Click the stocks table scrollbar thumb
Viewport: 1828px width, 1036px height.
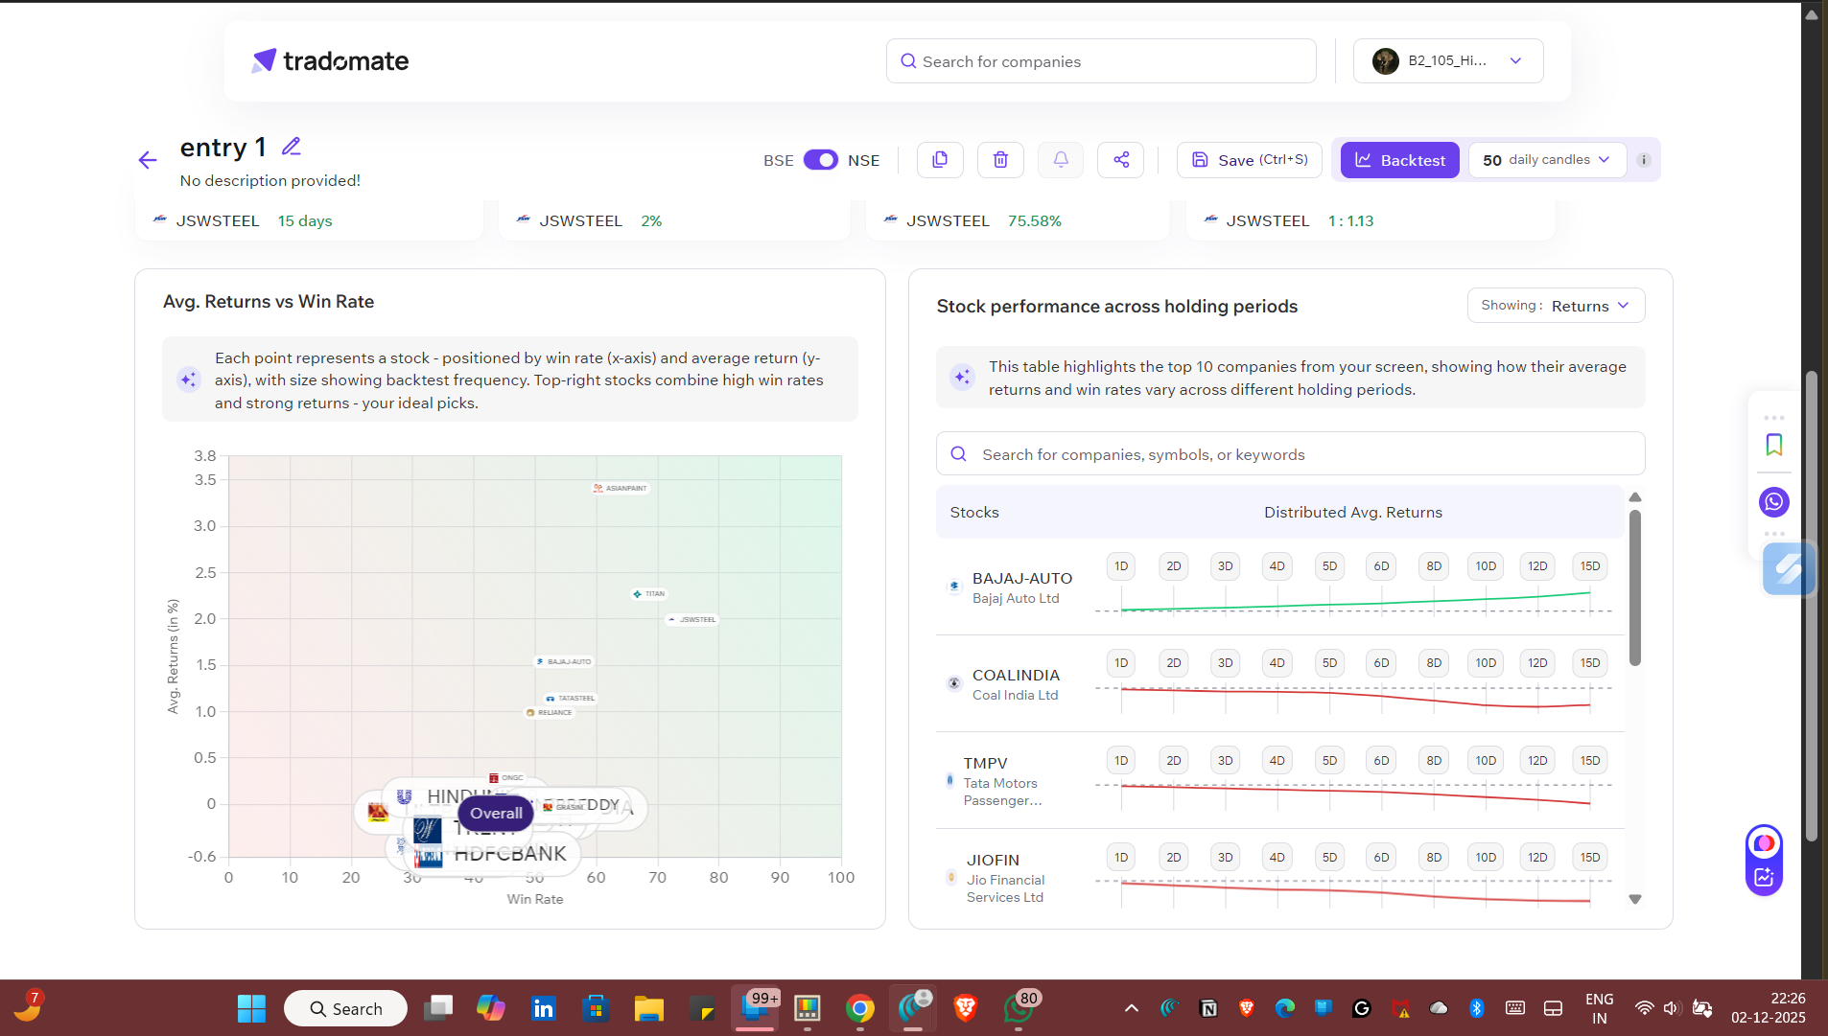(1635, 587)
